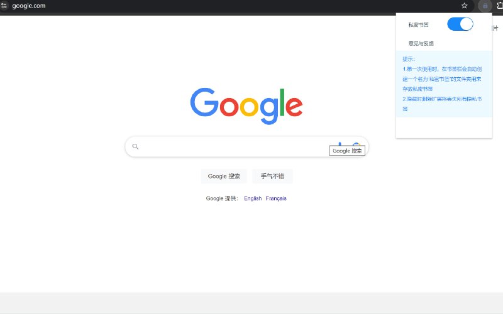Click the Google 搜索 tooltip near the search box
This screenshot has height=314, width=503.
(x=347, y=151)
